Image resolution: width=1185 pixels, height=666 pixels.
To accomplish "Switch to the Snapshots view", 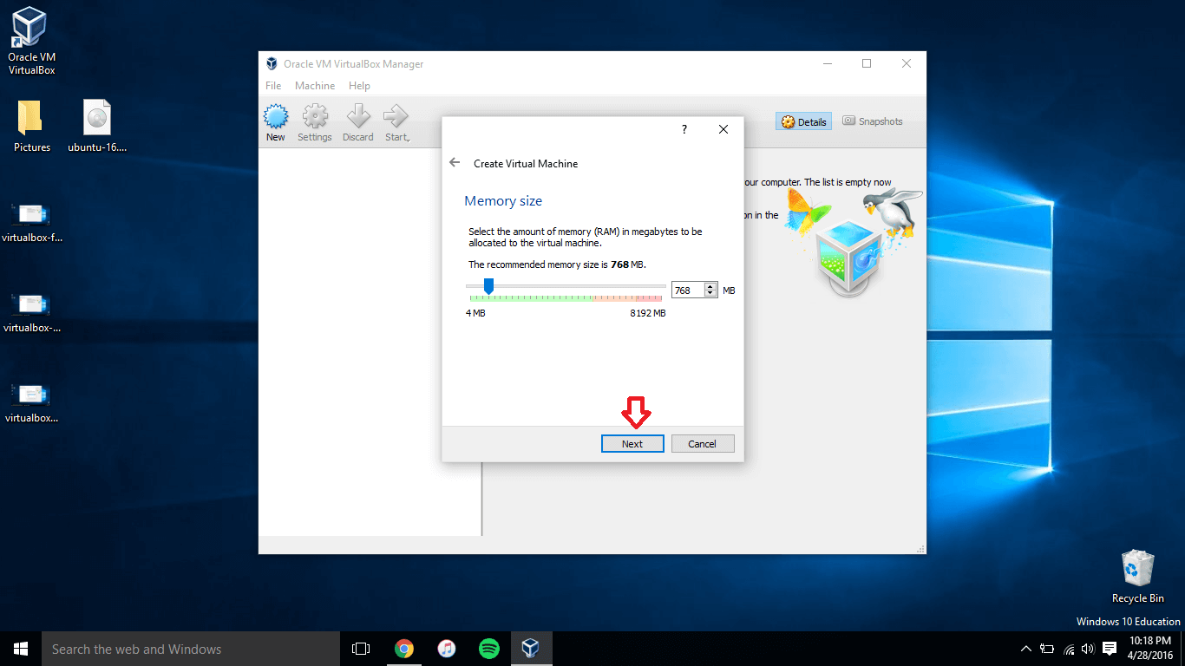I will 872,121.
